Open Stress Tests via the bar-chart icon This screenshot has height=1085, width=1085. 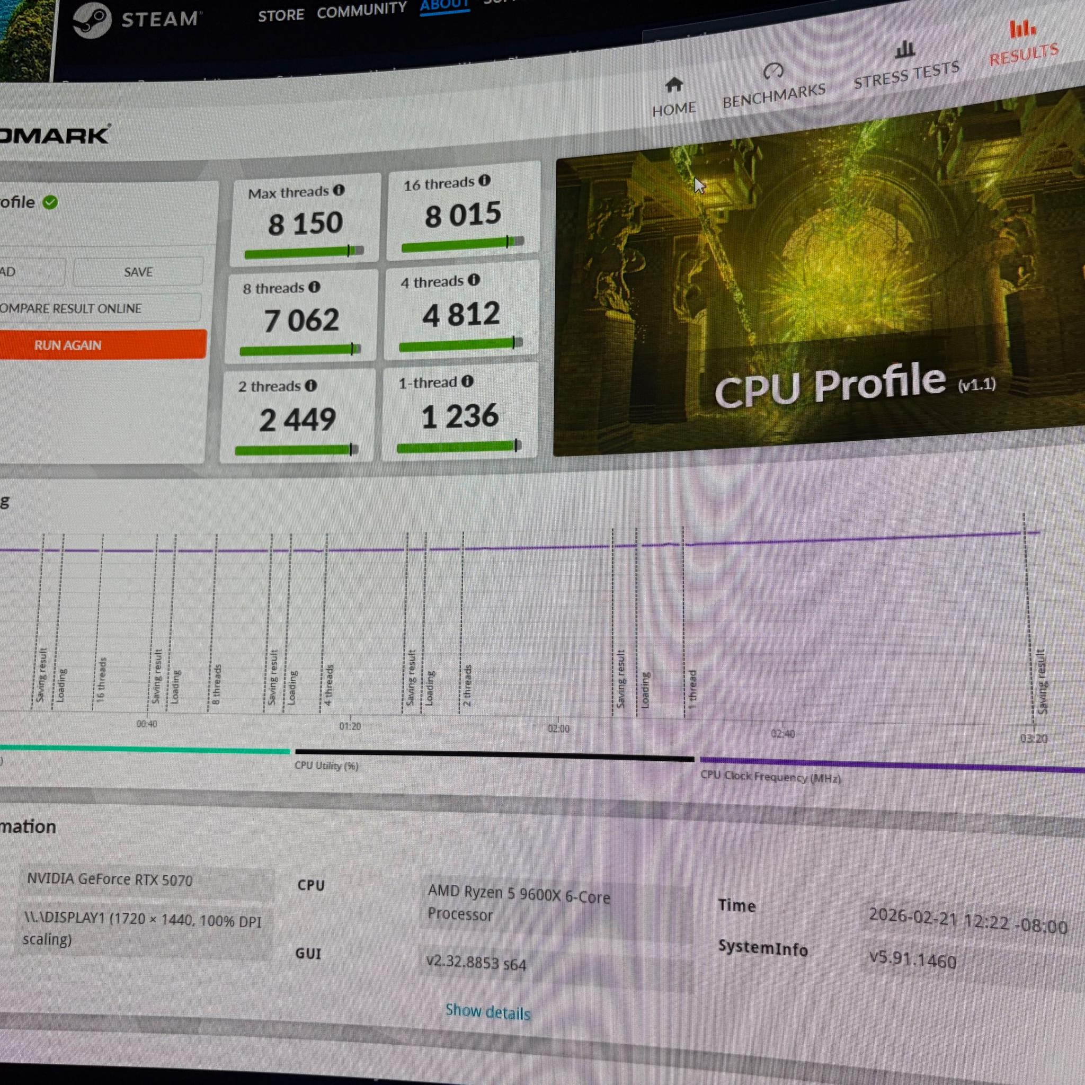(x=904, y=49)
